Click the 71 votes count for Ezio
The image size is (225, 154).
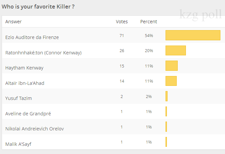(x=122, y=35)
